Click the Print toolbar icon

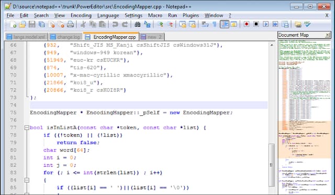click(71, 25)
